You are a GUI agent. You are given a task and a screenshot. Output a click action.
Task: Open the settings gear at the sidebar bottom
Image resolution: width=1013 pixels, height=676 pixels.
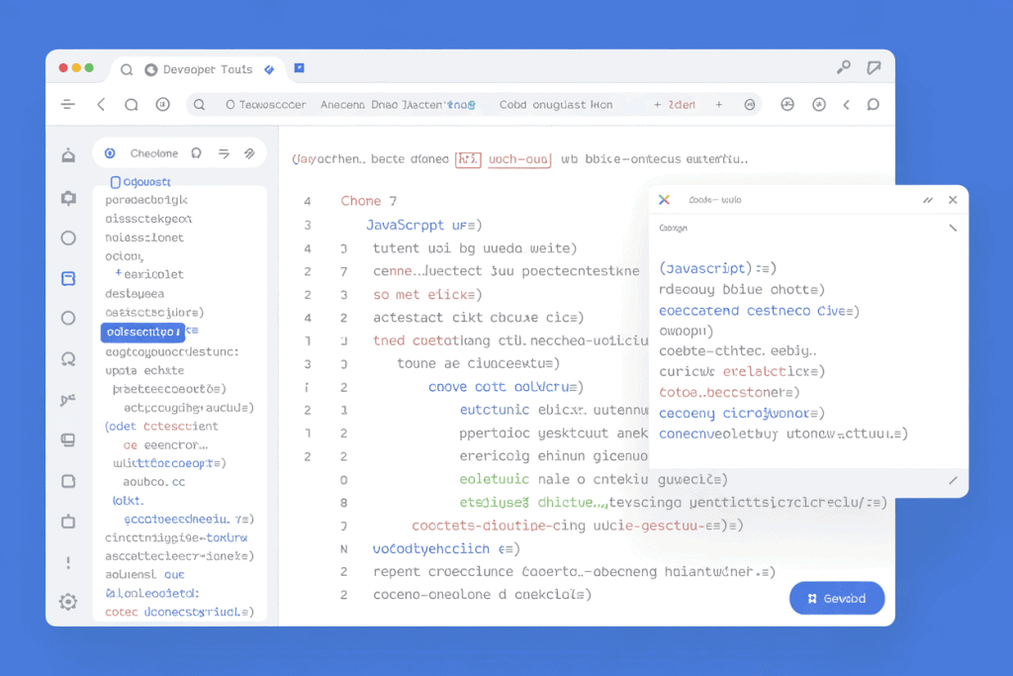(68, 601)
